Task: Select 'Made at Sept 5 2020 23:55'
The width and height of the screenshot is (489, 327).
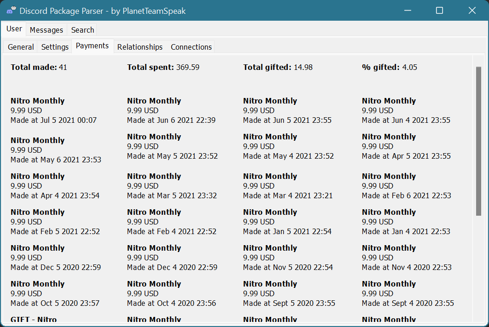Action: [x=289, y=303]
